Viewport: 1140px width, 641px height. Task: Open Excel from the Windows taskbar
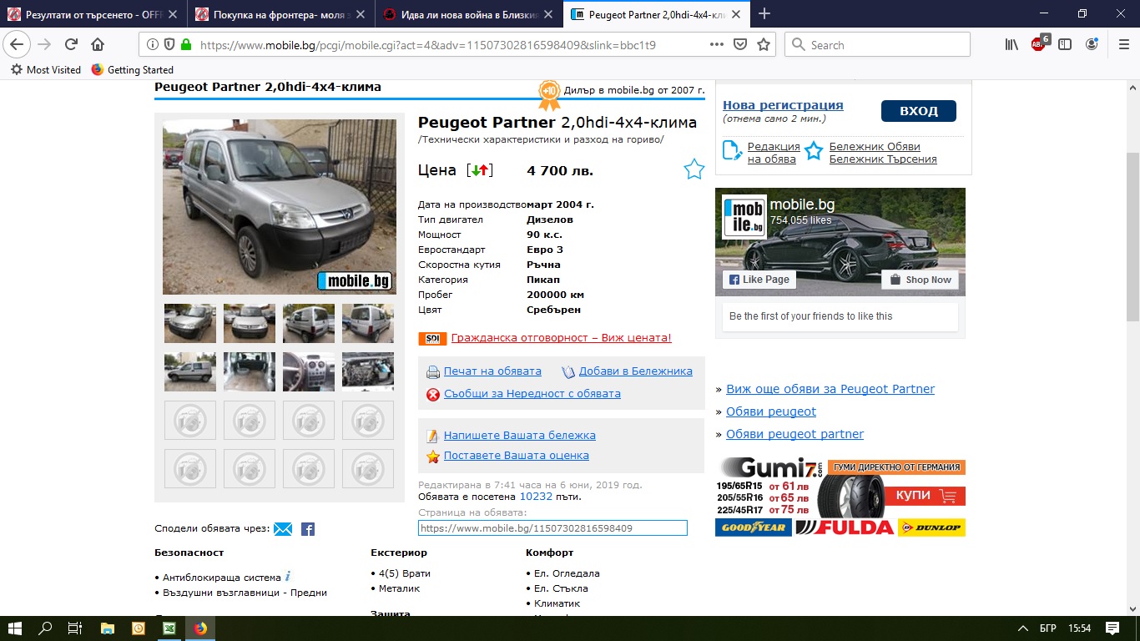[169, 628]
